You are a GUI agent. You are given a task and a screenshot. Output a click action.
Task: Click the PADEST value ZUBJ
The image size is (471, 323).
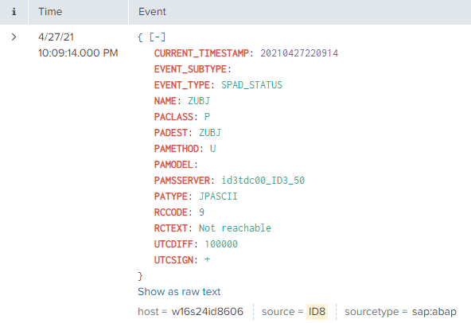(x=210, y=133)
